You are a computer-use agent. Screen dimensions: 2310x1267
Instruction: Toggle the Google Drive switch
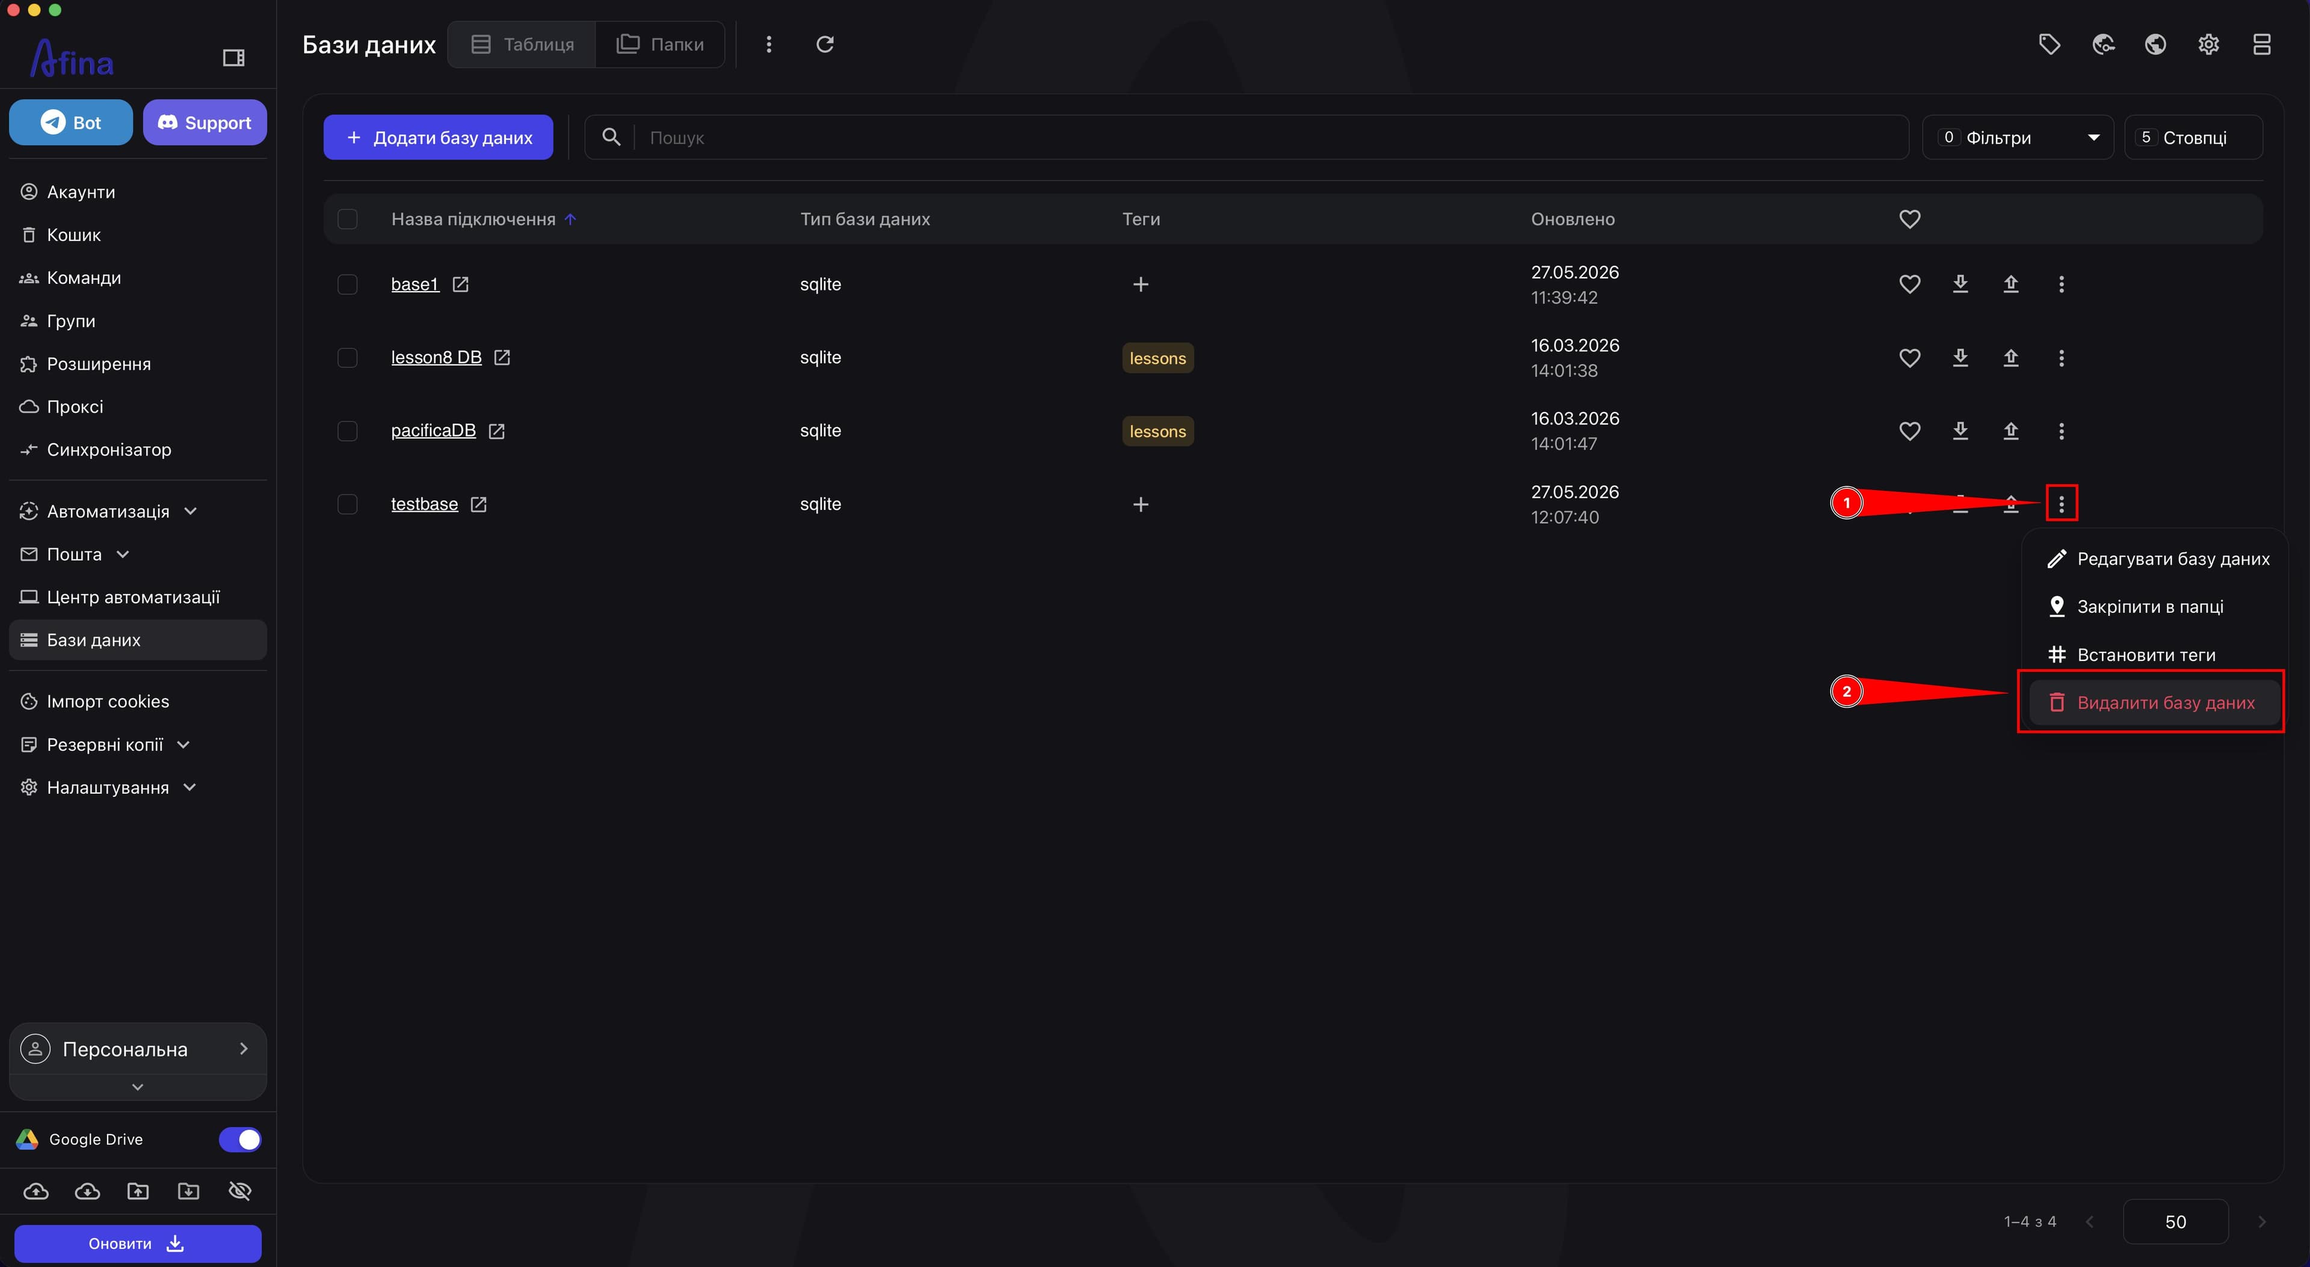click(239, 1140)
